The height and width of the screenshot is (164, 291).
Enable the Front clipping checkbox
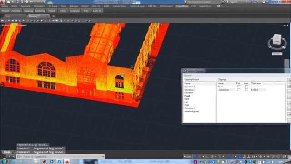tap(239, 87)
